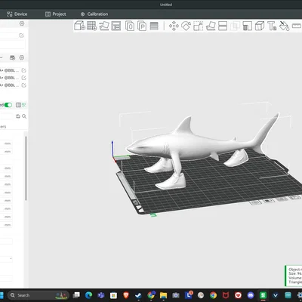Open Discord from the taskbar
The image size is (302, 302).
251,295
